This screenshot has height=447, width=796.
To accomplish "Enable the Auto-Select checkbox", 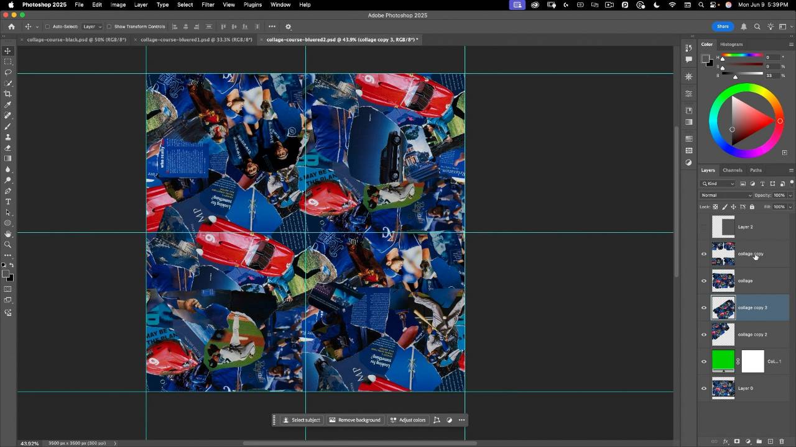I will click(47, 27).
